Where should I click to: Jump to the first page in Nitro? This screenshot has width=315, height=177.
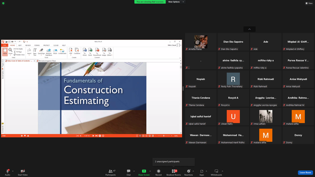pos(77,136)
